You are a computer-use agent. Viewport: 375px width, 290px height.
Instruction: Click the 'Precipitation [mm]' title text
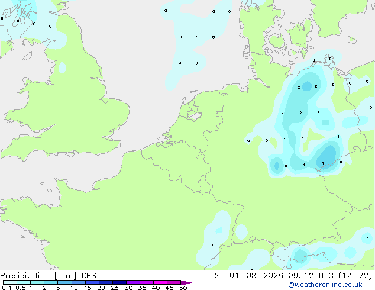click(x=38, y=276)
